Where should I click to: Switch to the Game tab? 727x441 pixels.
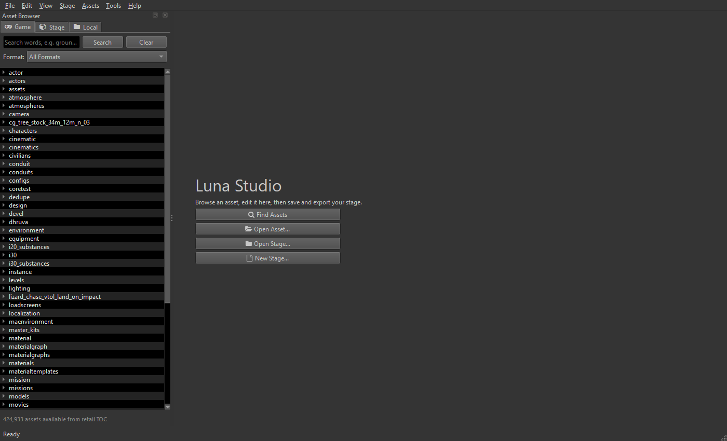tap(18, 27)
